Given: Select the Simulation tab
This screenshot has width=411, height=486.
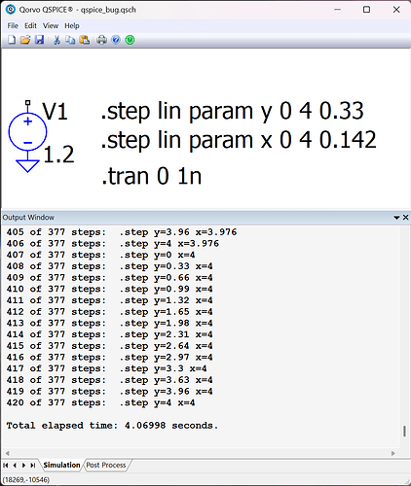Looking at the screenshot, I should pos(61,465).
